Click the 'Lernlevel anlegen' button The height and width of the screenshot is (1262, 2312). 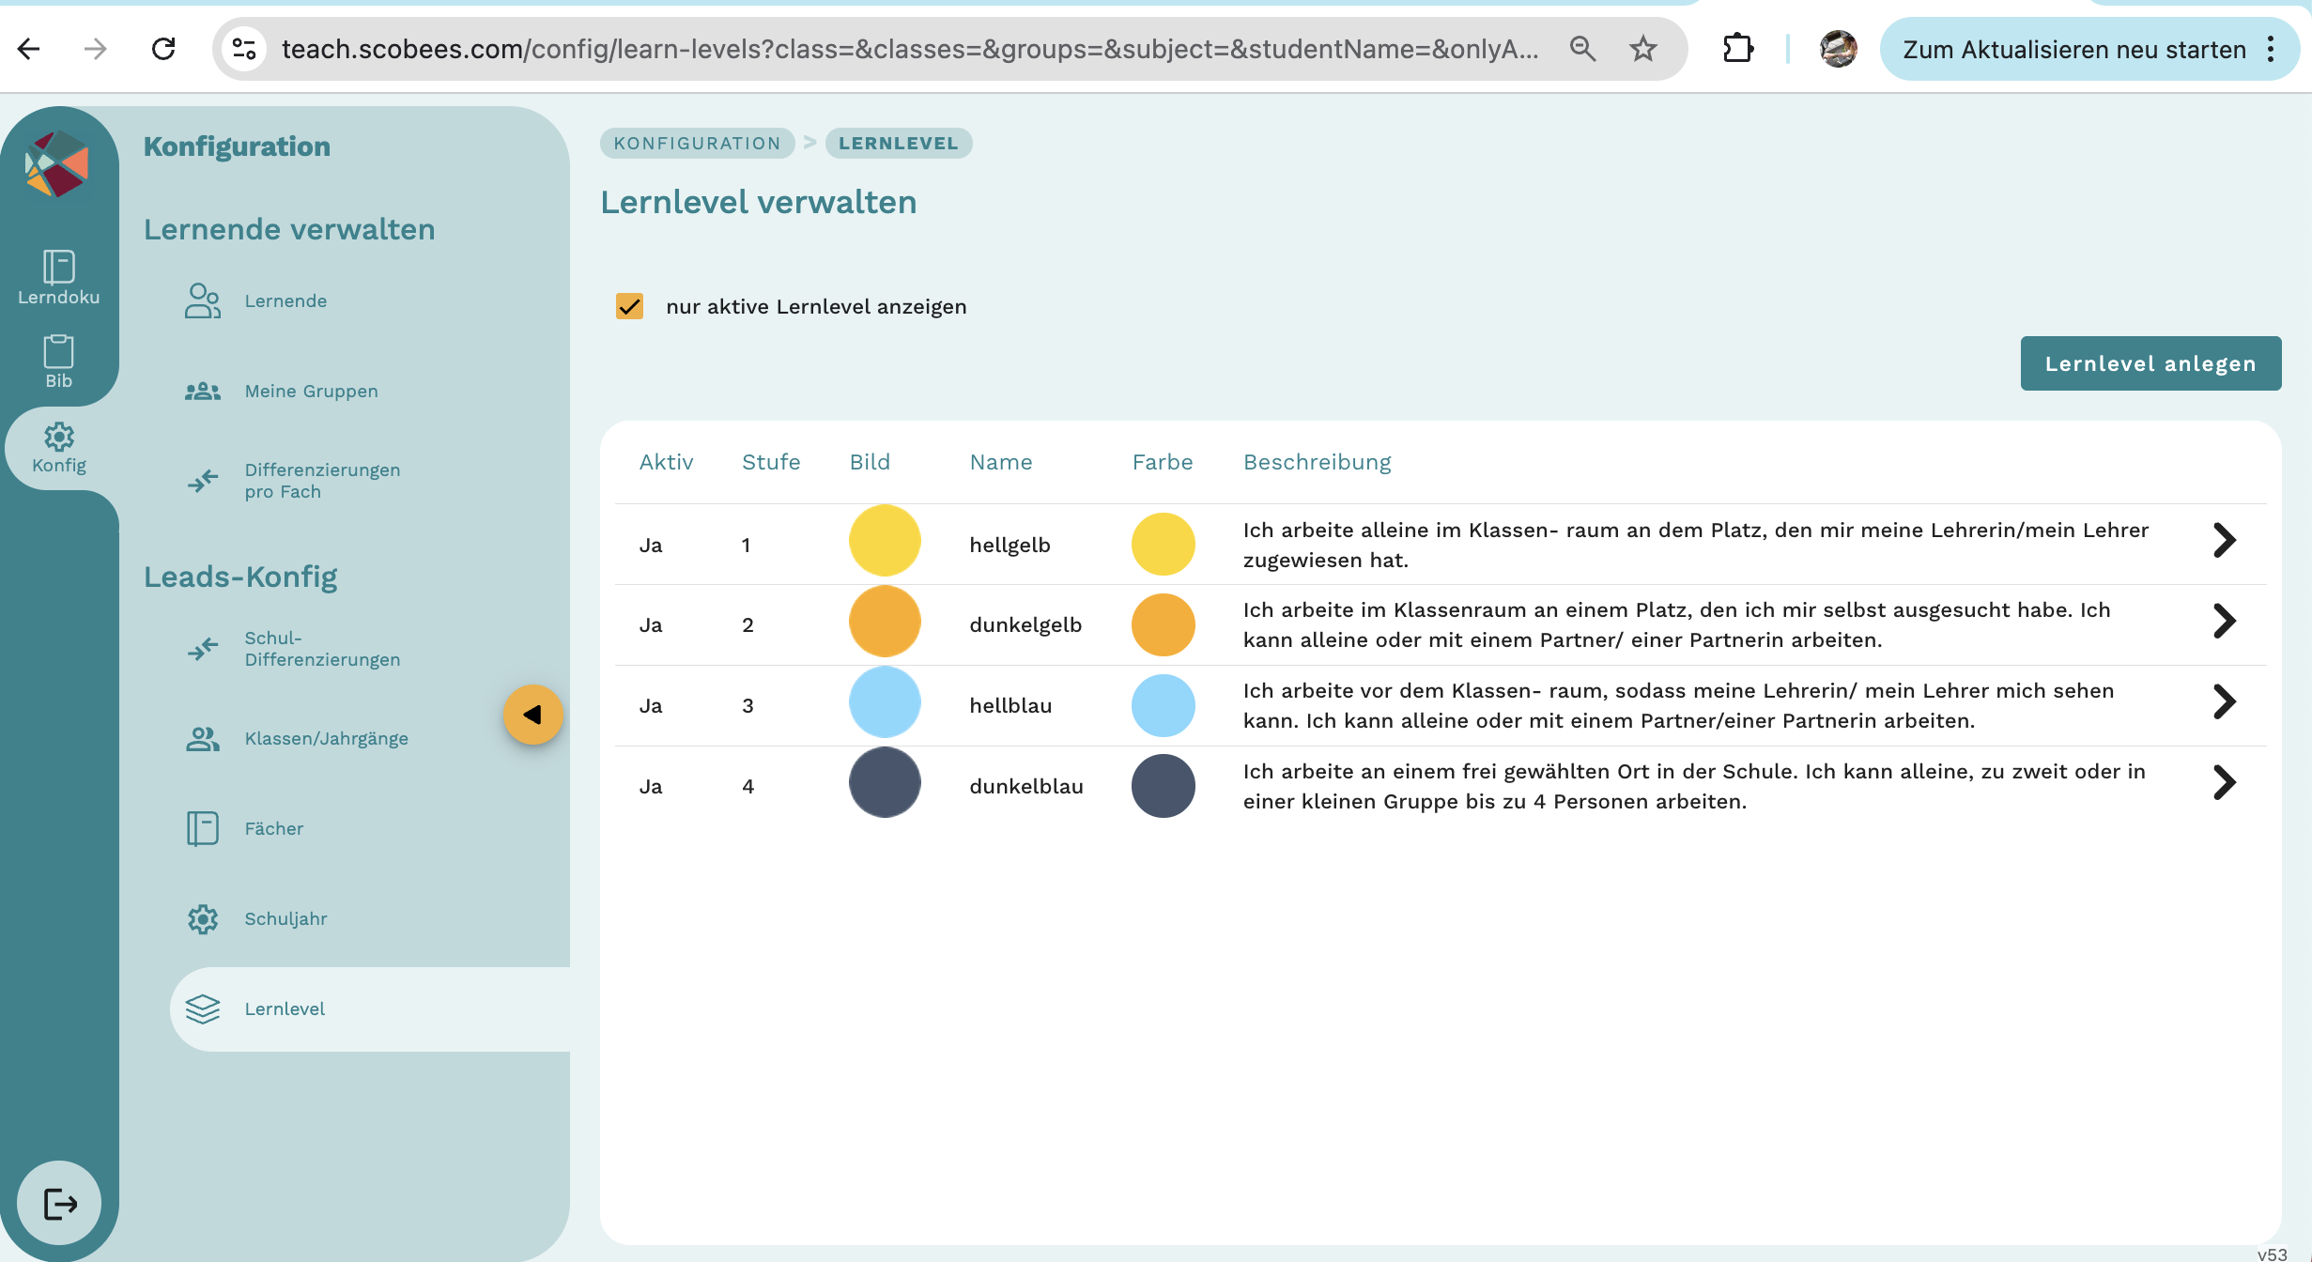(x=2150, y=363)
